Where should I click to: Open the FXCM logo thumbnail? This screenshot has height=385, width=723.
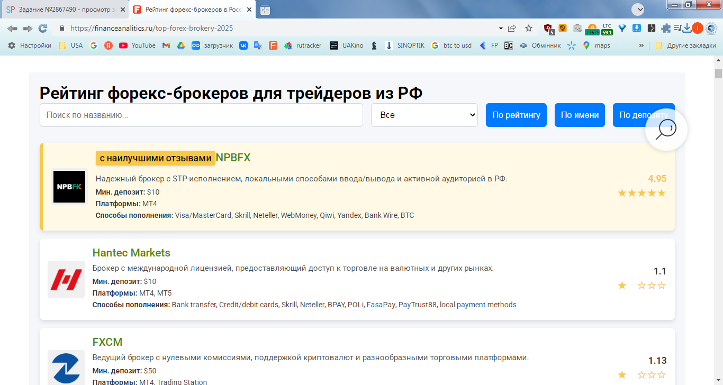click(66, 368)
